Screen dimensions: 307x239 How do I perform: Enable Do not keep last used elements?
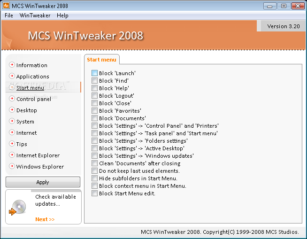[x=94, y=170]
